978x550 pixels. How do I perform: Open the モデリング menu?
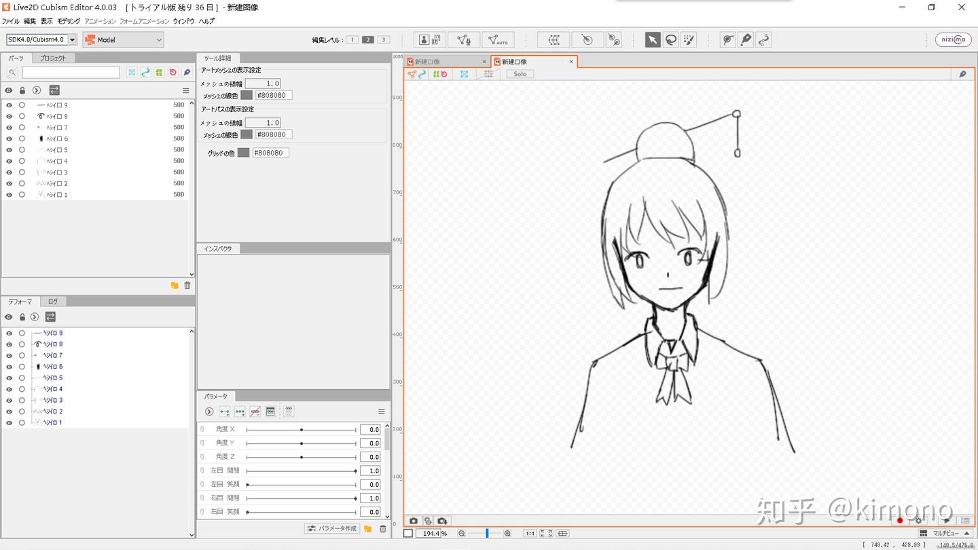coord(69,22)
